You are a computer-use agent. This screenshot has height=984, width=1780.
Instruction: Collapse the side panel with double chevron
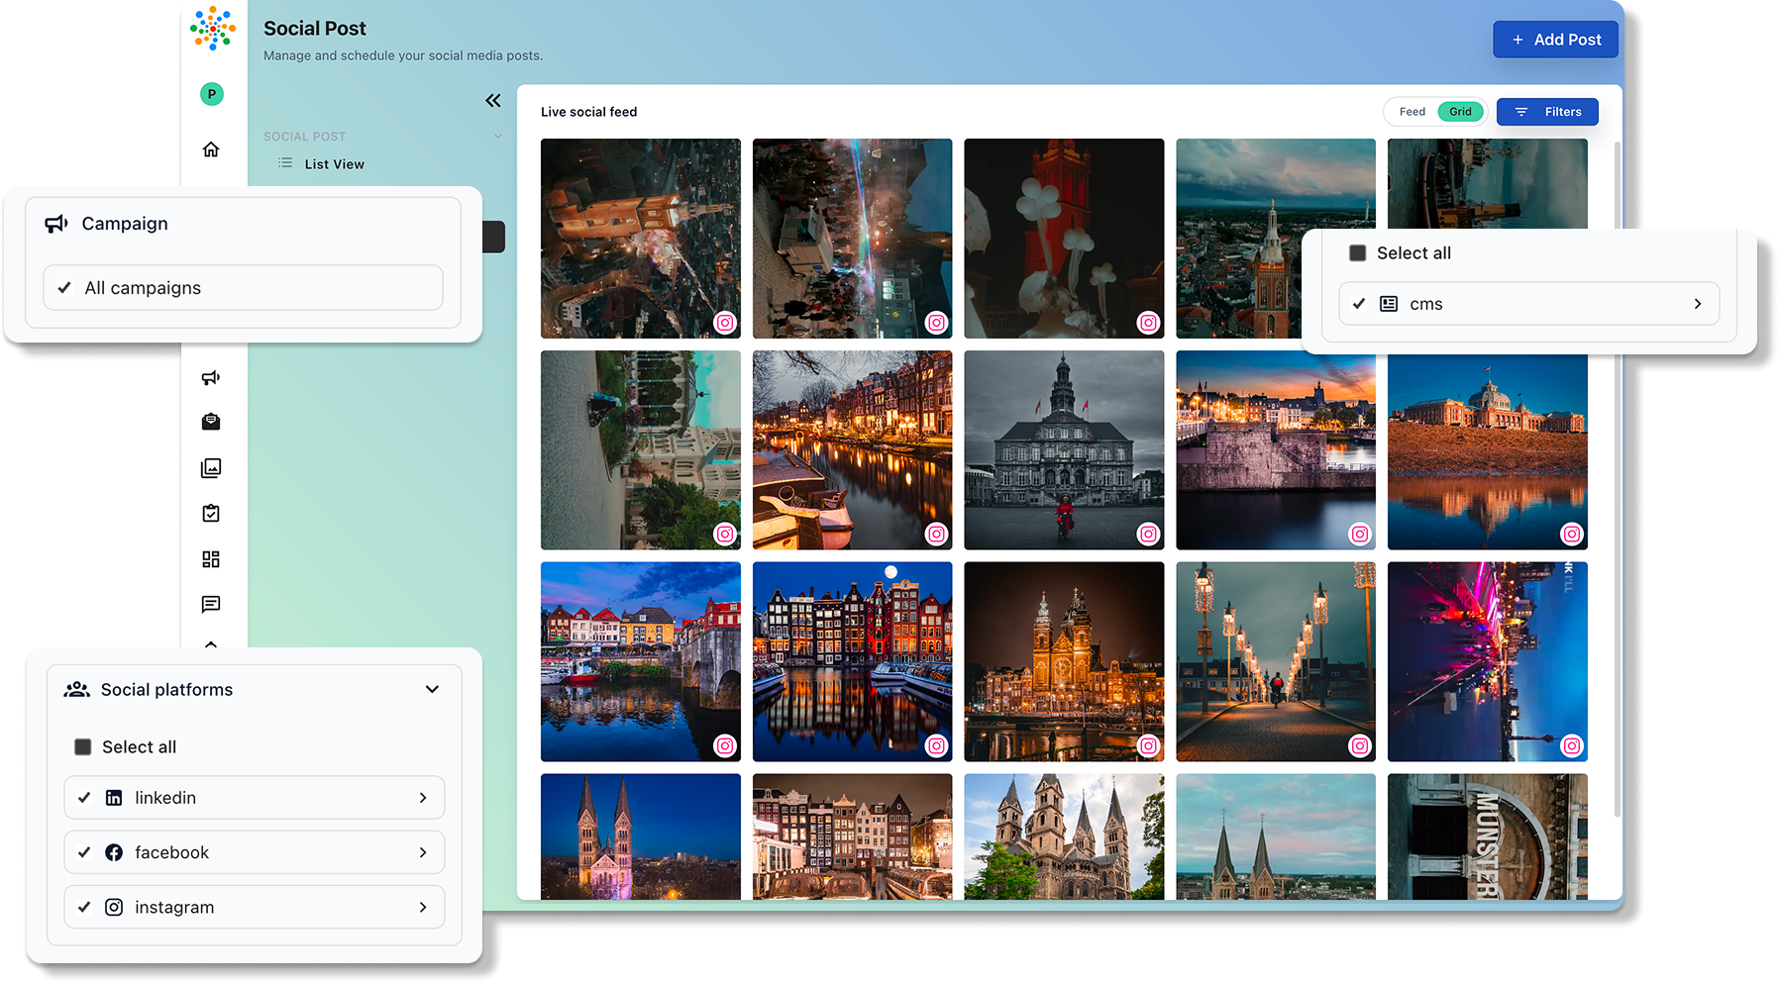(493, 101)
